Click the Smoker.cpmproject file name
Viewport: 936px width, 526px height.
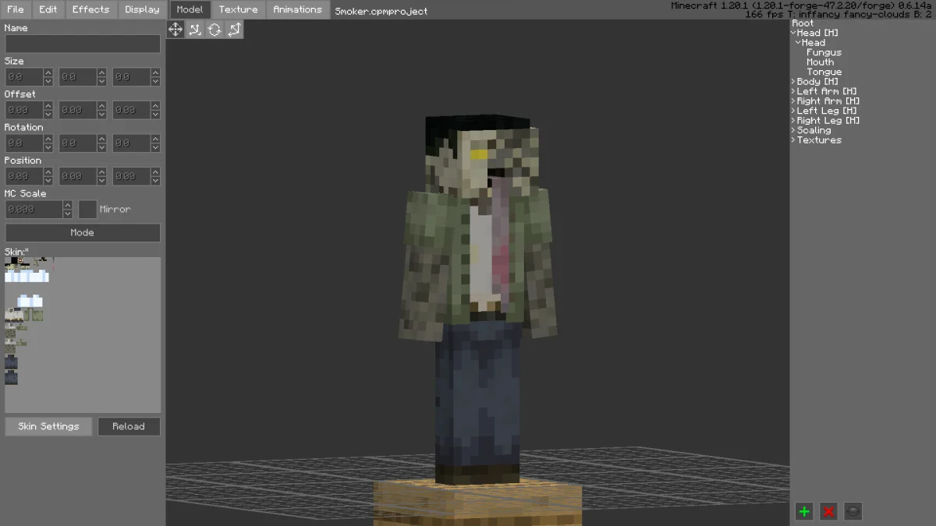pos(381,11)
